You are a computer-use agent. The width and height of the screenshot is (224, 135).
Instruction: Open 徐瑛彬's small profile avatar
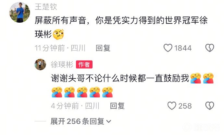click(x=40, y=64)
